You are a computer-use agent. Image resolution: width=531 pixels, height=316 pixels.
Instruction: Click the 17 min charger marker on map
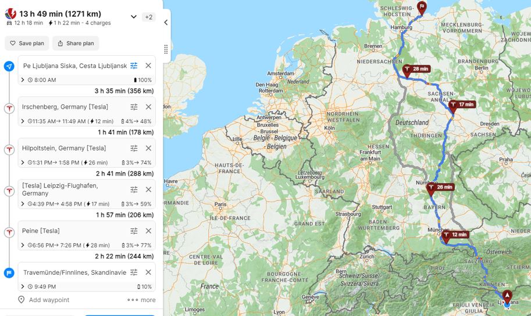tap(462, 106)
